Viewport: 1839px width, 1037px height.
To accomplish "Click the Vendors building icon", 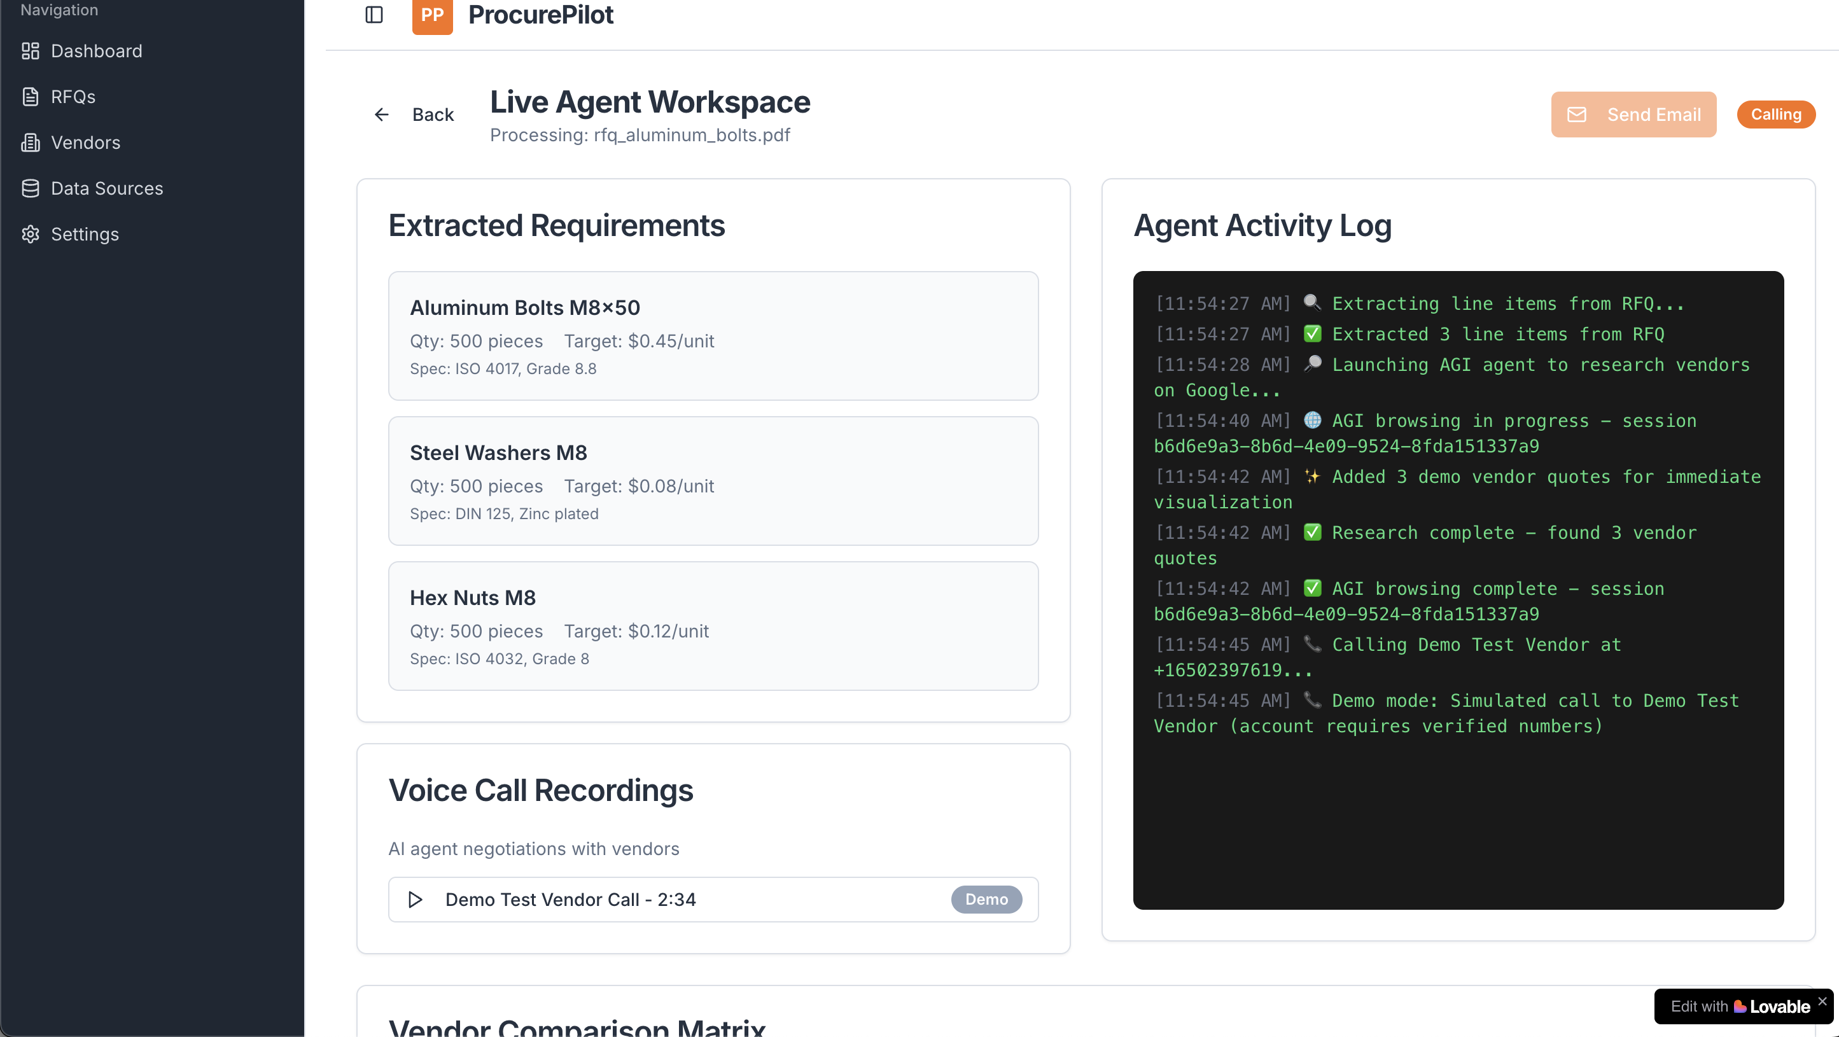I will point(30,143).
